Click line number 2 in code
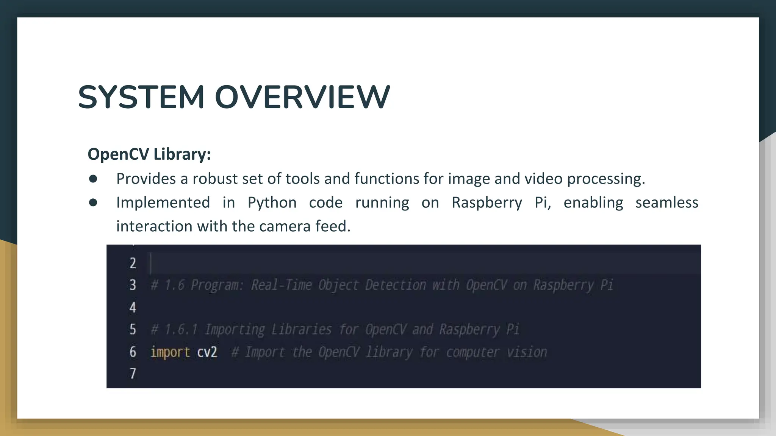 [x=133, y=263]
